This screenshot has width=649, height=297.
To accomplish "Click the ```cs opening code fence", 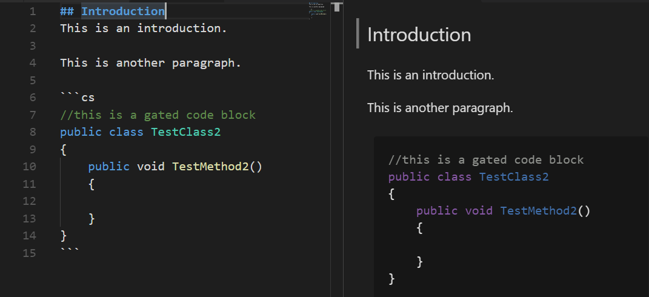I will point(77,97).
